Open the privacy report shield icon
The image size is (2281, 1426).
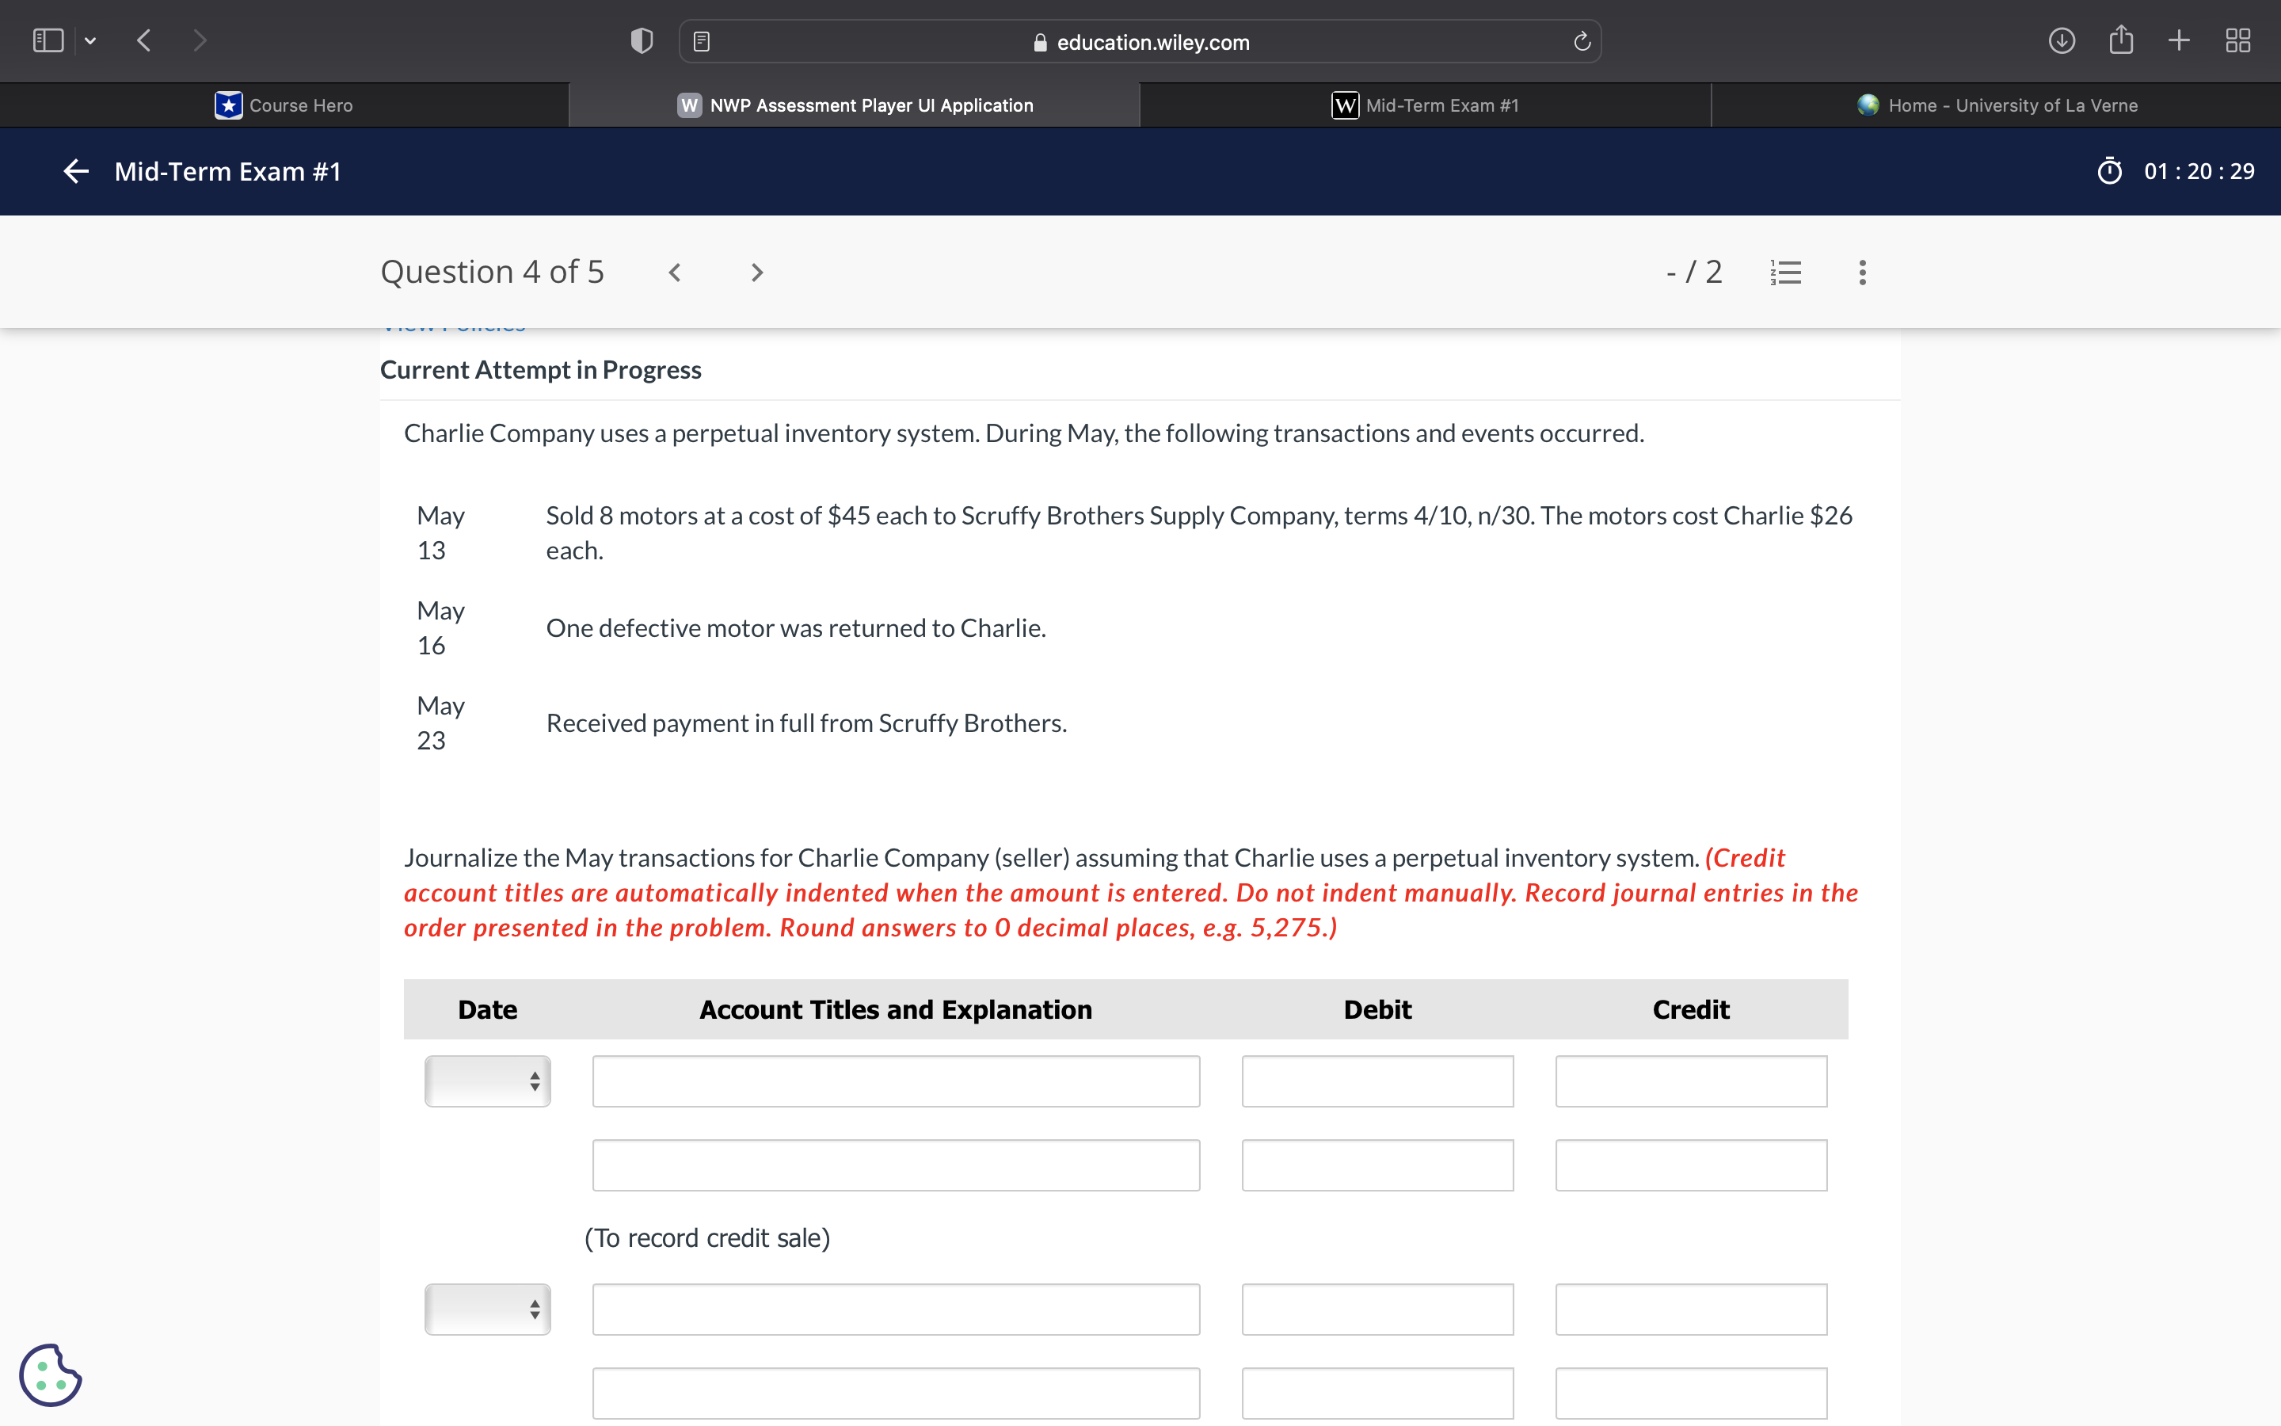point(642,40)
